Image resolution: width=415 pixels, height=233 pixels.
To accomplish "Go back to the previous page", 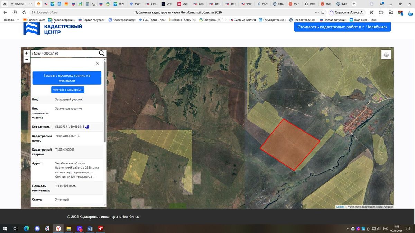I will point(5,12).
